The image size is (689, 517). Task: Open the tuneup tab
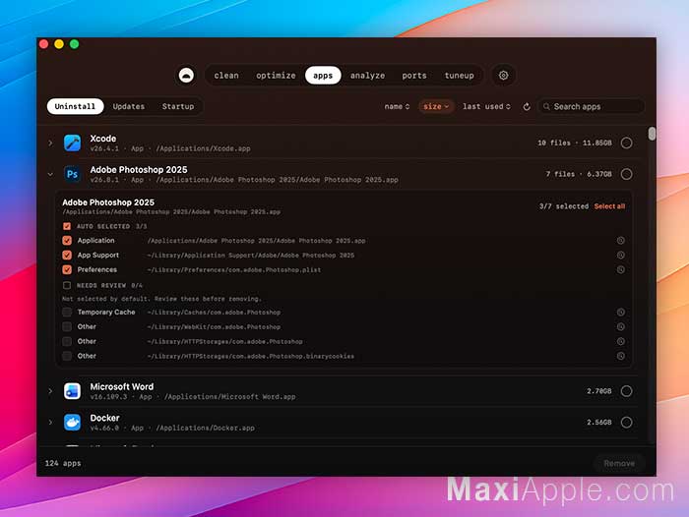coord(460,76)
